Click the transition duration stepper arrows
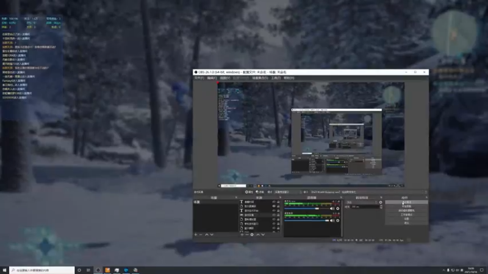This screenshot has width=488, height=274. [x=381, y=206]
